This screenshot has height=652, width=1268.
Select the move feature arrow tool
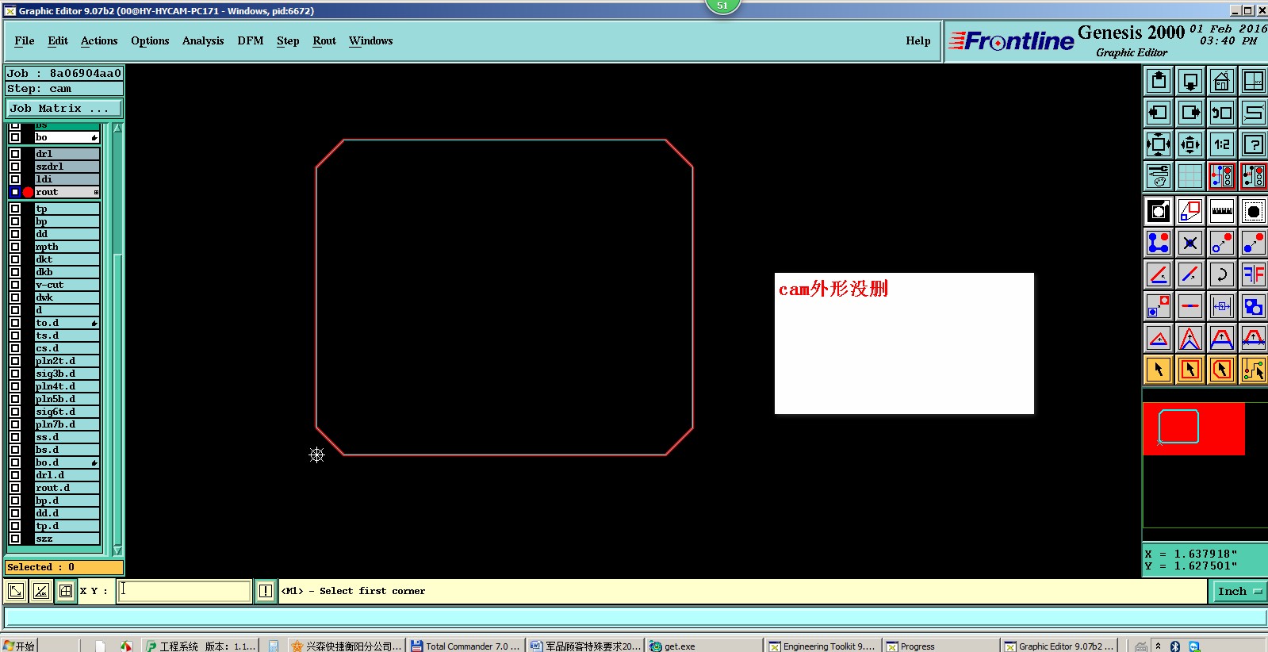pos(1222,243)
